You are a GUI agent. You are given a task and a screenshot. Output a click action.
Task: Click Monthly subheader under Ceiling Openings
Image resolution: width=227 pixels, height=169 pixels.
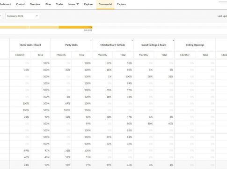click(185, 55)
